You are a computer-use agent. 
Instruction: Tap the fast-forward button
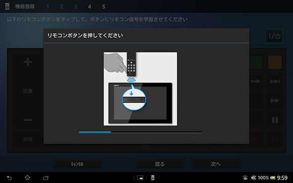(x=275, y=100)
